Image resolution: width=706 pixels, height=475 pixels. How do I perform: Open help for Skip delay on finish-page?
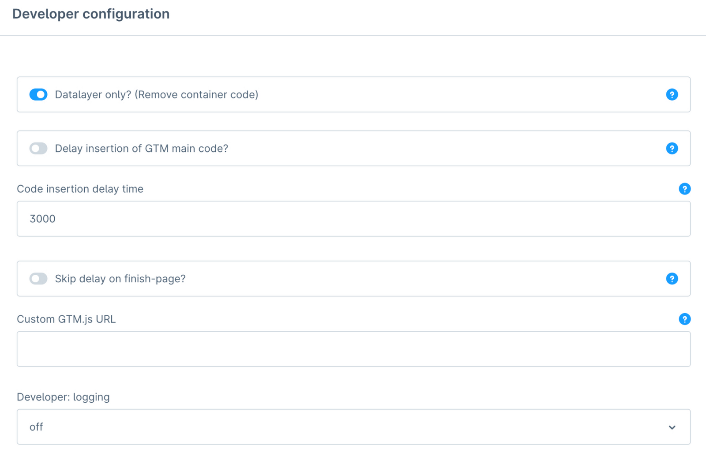(672, 279)
